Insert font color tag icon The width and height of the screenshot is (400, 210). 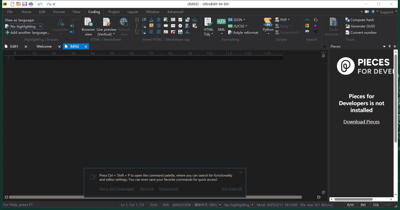[x=151, y=20]
